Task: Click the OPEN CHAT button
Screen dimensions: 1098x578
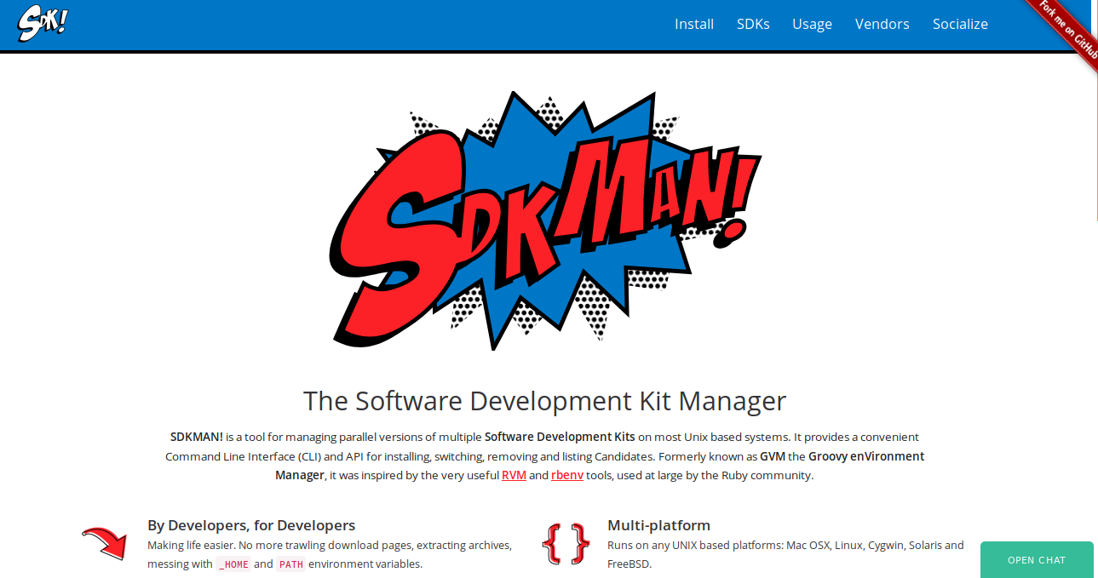Action: coord(1037,560)
